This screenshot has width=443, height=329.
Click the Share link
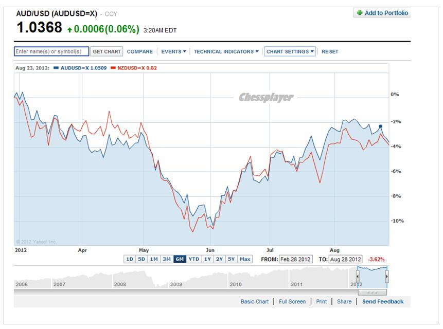pos(344,302)
